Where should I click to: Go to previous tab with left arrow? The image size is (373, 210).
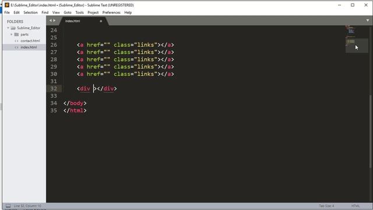pos(51,21)
